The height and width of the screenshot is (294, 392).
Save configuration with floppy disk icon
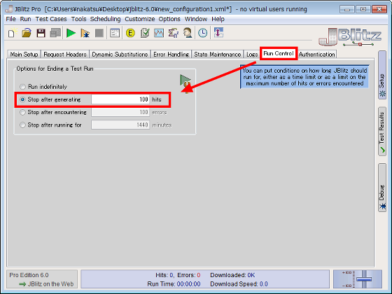(x=41, y=33)
